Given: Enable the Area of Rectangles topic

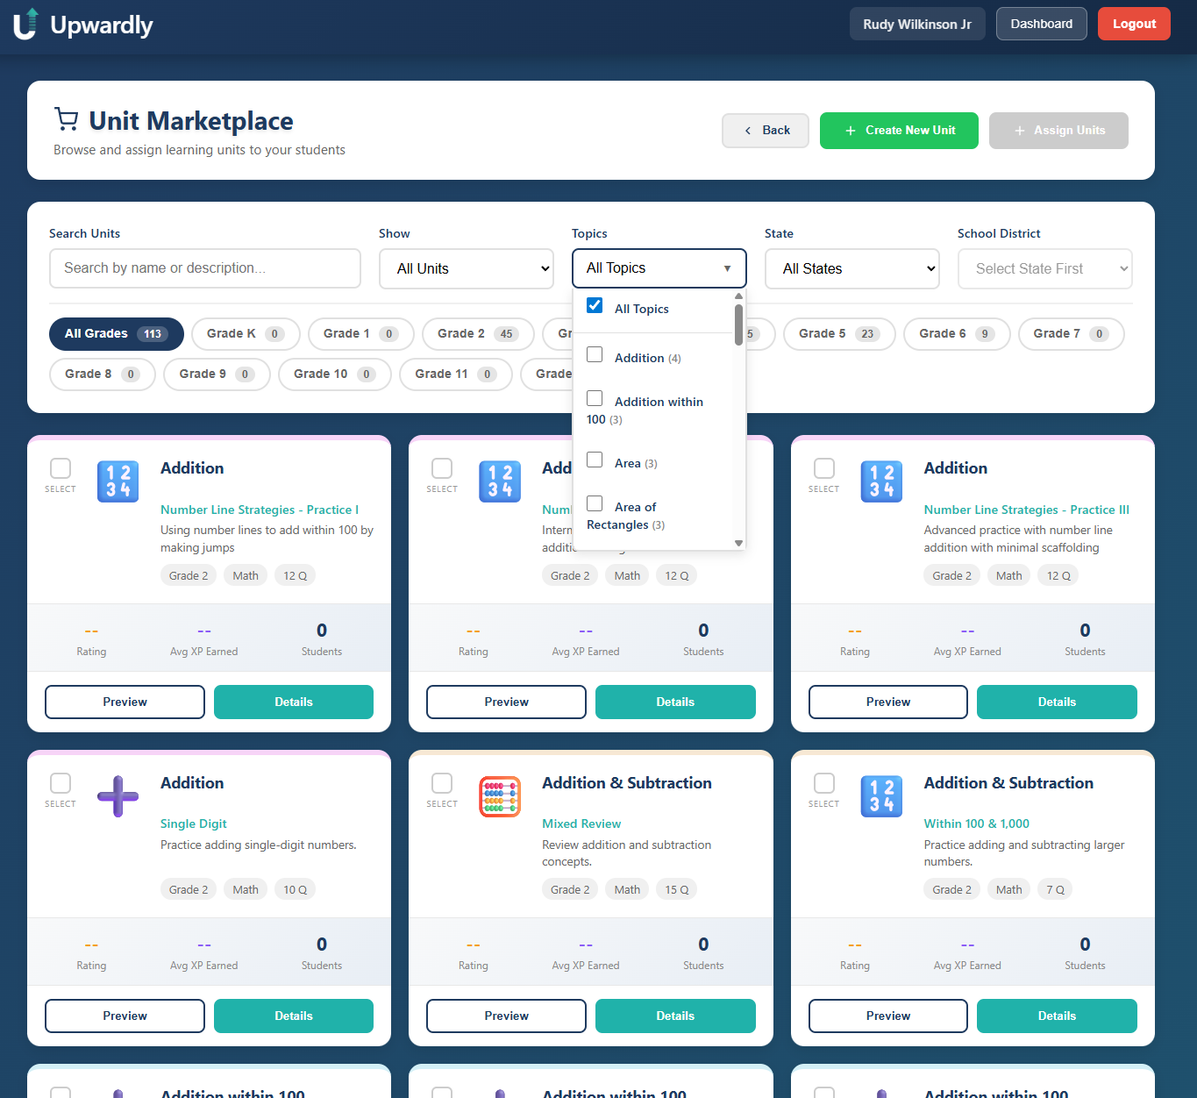Looking at the screenshot, I should 595,503.
